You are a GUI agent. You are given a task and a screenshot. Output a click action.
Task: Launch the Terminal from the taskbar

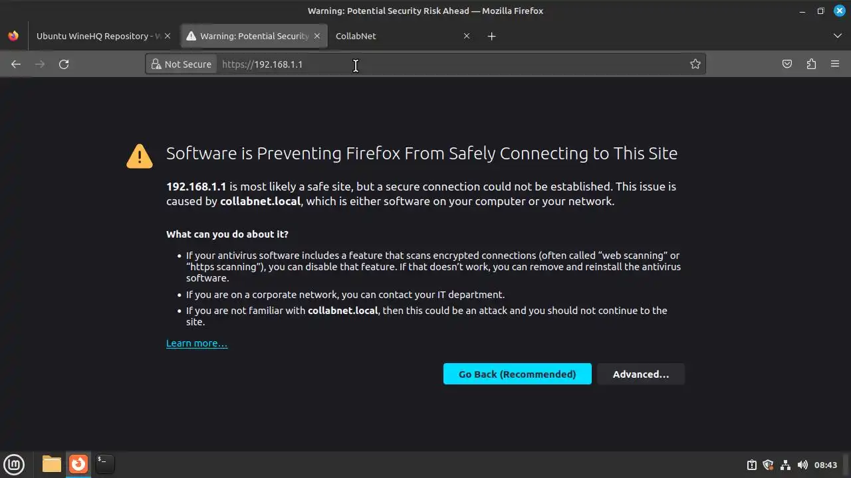[104, 463]
